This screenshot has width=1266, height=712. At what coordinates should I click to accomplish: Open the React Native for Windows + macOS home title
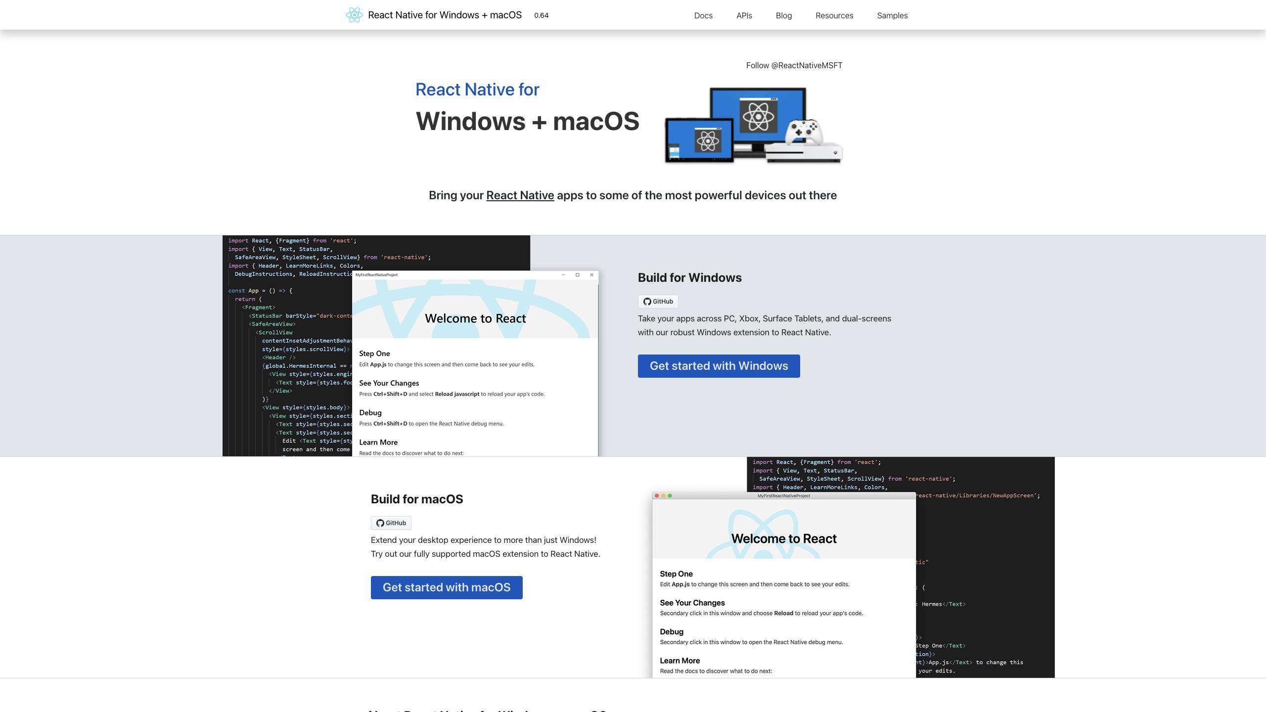click(445, 15)
